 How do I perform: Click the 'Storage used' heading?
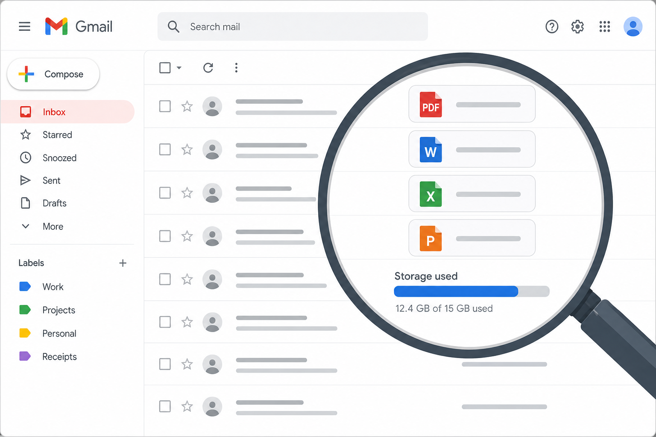pos(426,276)
